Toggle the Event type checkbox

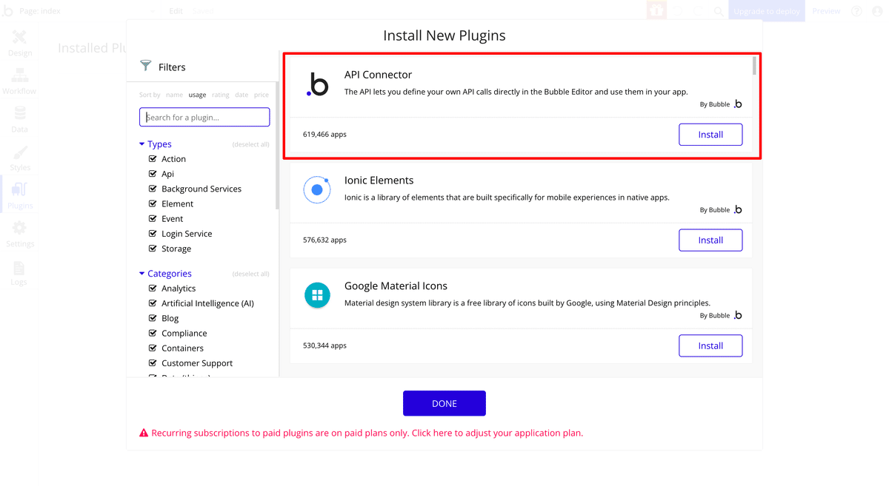(153, 218)
